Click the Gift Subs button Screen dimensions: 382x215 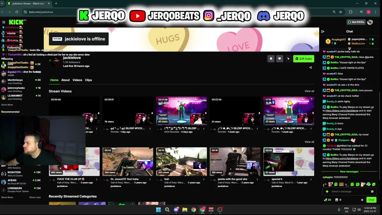tap(304, 59)
